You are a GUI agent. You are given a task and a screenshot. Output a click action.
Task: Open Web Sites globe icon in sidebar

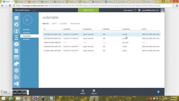(16, 24)
